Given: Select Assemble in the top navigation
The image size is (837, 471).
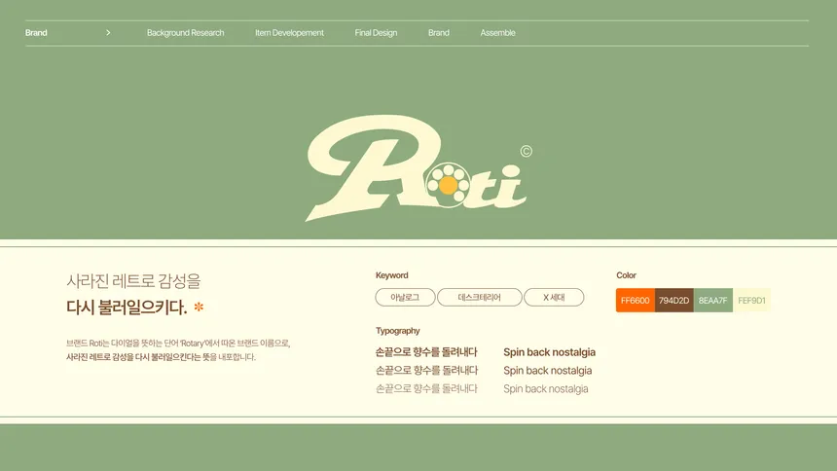Looking at the screenshot, I should 497,32.
